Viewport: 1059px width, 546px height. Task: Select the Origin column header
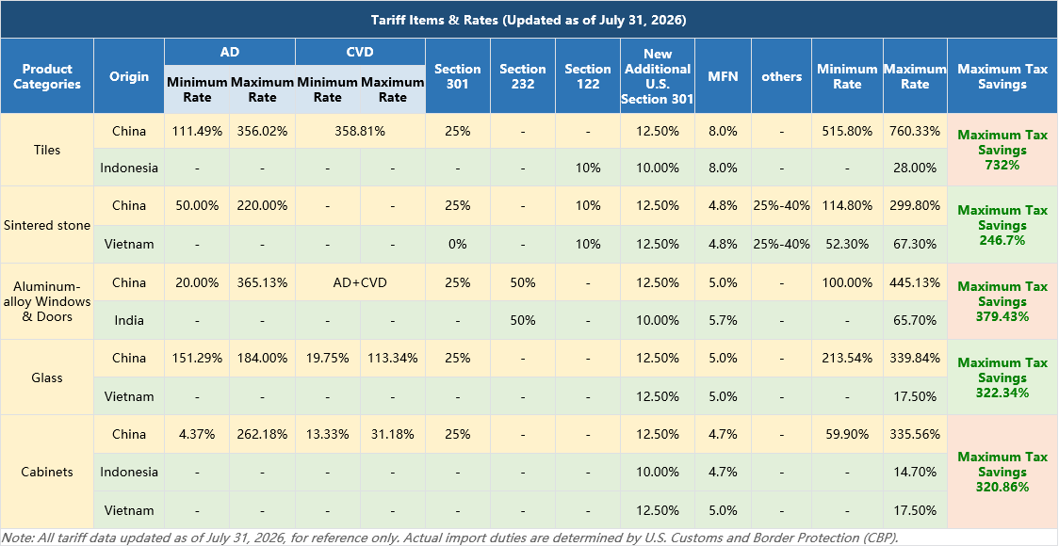point(129,76)
